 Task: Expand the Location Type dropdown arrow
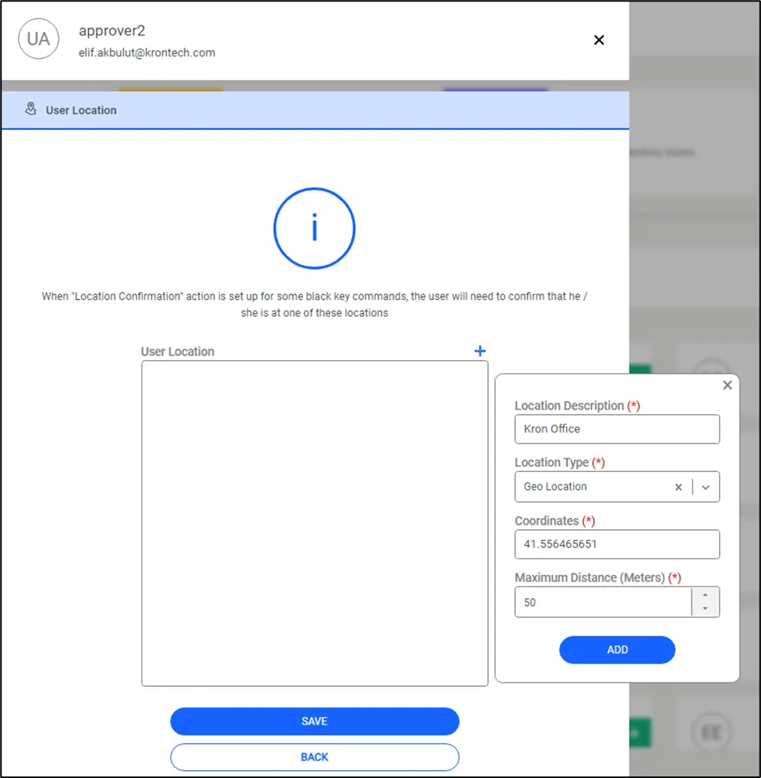pos(705,488)
